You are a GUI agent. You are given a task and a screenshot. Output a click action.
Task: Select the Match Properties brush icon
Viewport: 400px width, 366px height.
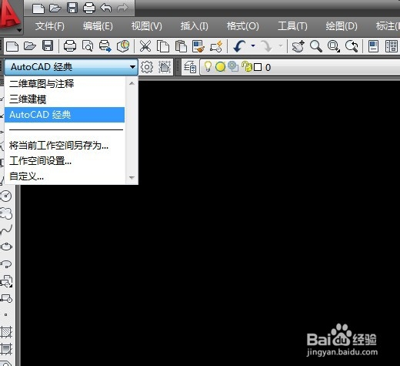pyautogui.click(x=198, y=46)
